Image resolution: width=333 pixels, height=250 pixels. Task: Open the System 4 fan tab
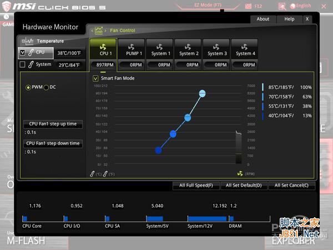pyautogui.click(x=245, y=49)
